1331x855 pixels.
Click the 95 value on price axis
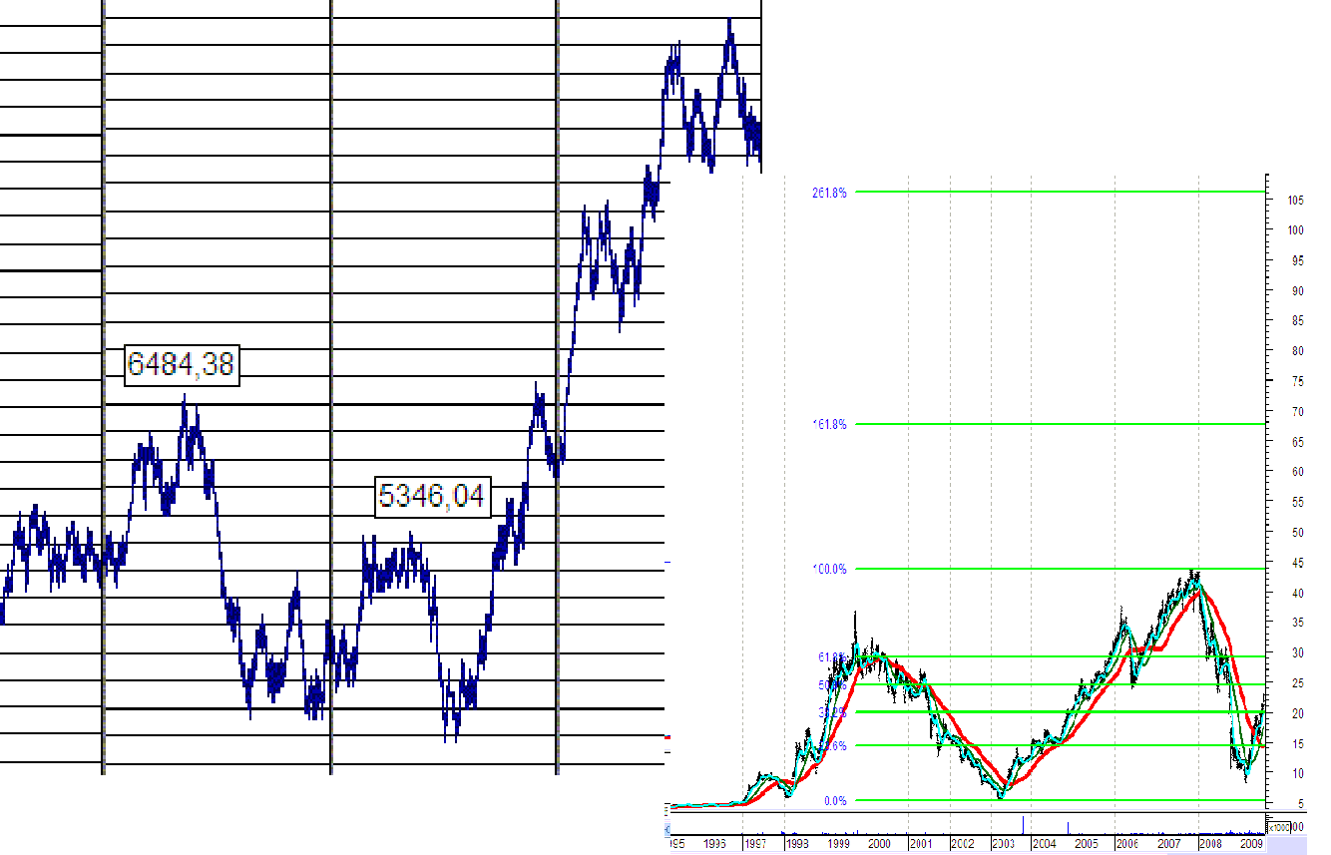(1299, 260)
